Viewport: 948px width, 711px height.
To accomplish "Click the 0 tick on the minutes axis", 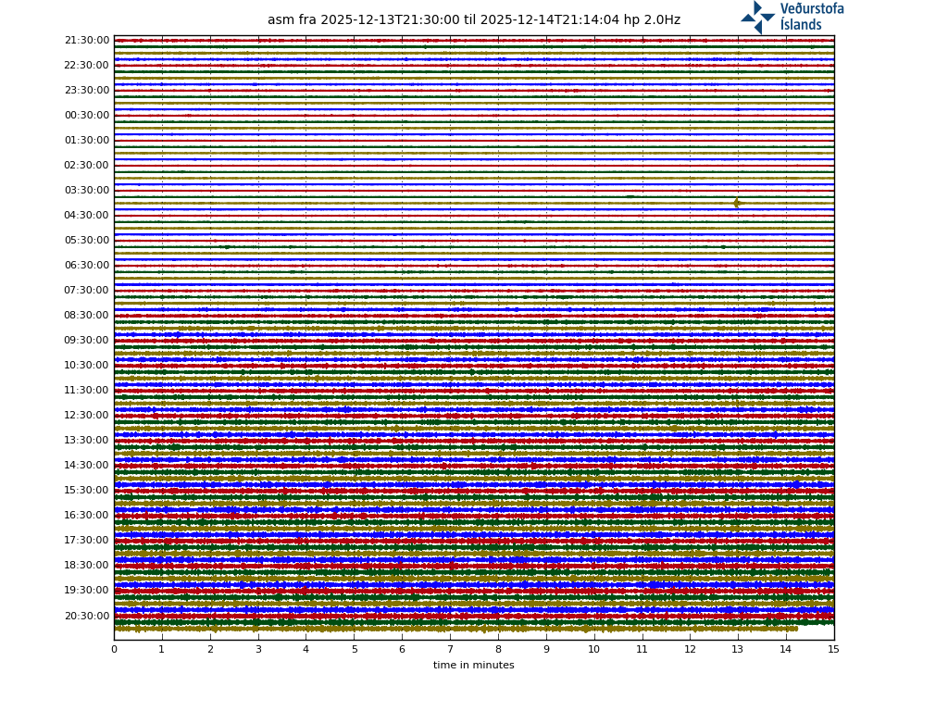I will click(114, 650).
